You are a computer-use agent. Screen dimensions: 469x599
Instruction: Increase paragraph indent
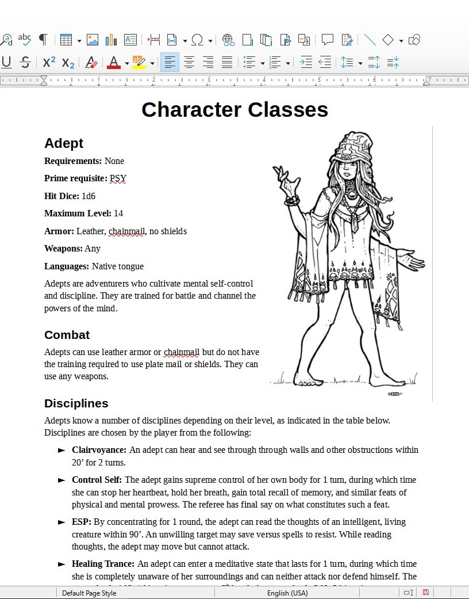pos(306,62)
